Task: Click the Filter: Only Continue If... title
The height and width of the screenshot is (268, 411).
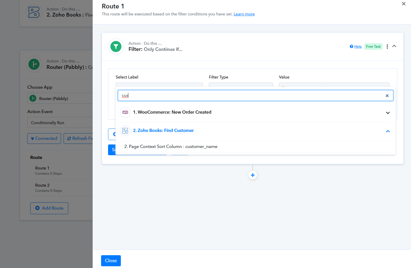Action: [155, 49]
